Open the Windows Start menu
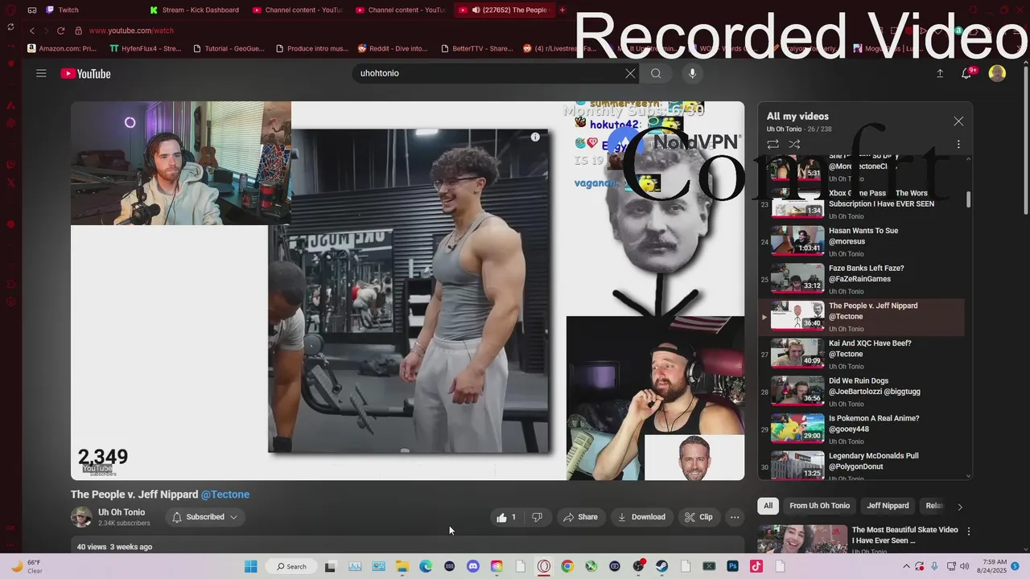Viewport: 1030px width, 579px height. [x=250, y=566]
